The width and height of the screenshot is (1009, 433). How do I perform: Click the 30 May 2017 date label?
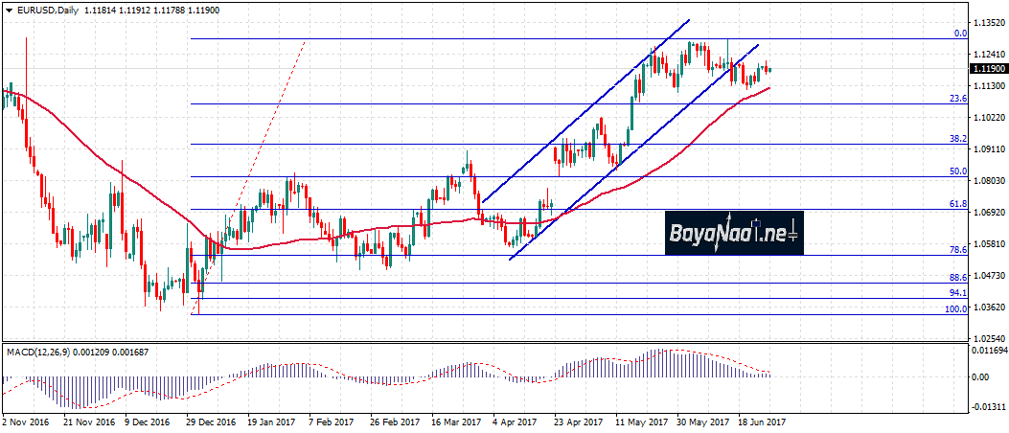coord(701,422)
